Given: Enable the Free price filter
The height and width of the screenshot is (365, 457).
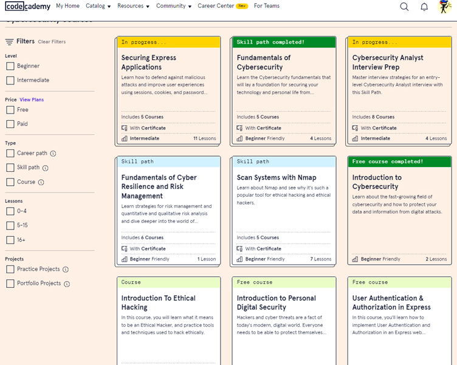Looking at the screenshot, I should (10, 110).
